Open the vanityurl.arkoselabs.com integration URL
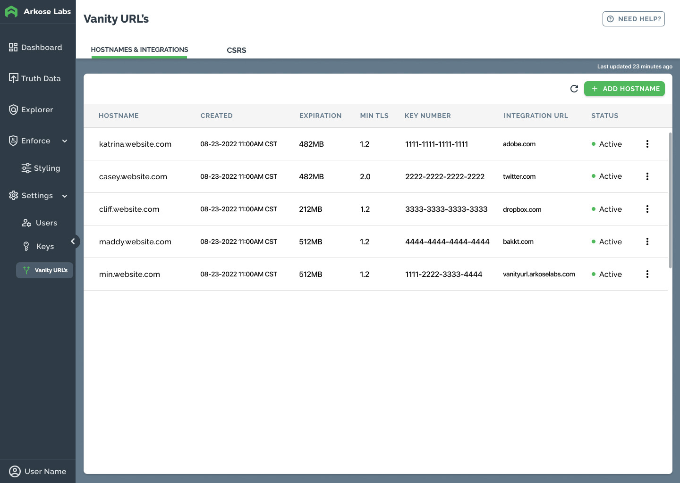 tap(539, 274)
